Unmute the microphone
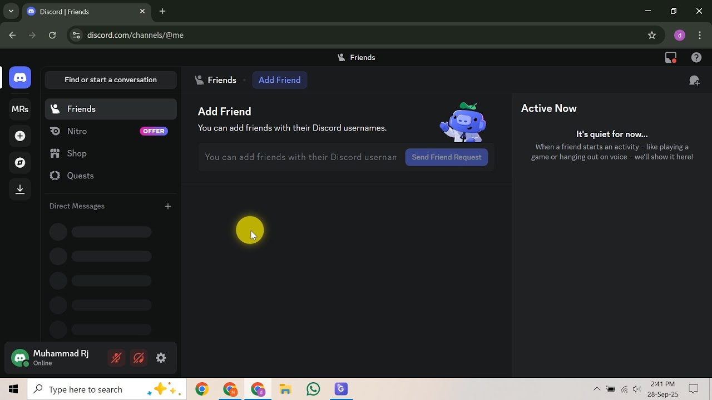712x400 pixels. [116, 358]
